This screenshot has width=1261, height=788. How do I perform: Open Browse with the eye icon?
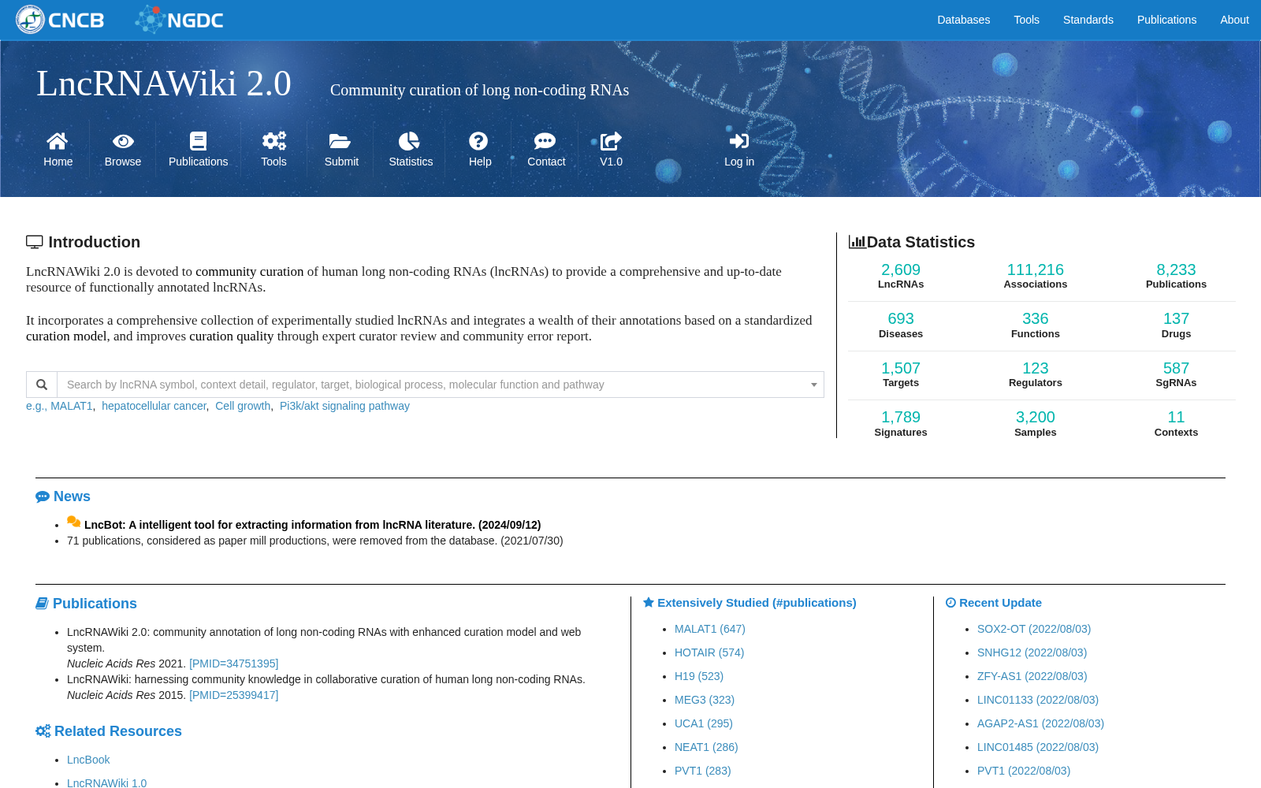click(x=123, y=141)
